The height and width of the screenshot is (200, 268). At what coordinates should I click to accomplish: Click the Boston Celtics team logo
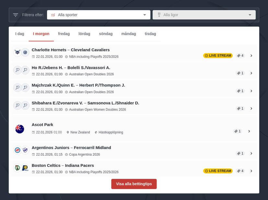[x=17, y=168]
